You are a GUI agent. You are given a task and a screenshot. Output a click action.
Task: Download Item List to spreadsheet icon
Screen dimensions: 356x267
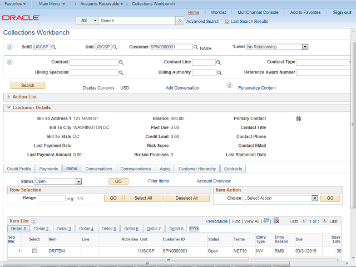click(x=277, y=221)
